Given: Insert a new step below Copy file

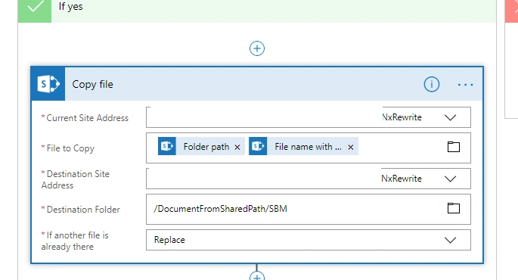Looking at the screenshot, I should pos(257,276).
